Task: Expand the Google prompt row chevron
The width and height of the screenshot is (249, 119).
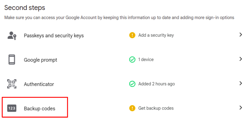Action: (x=241, y=59)
